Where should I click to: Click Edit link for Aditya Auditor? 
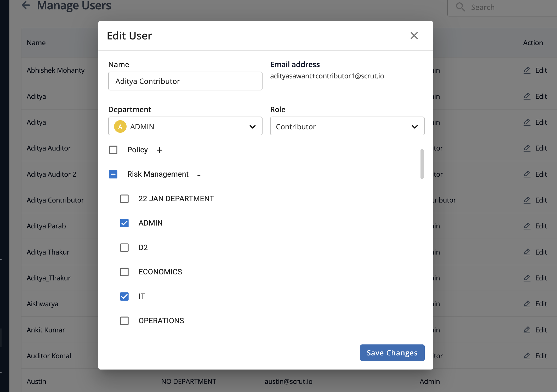coord(541,148)
